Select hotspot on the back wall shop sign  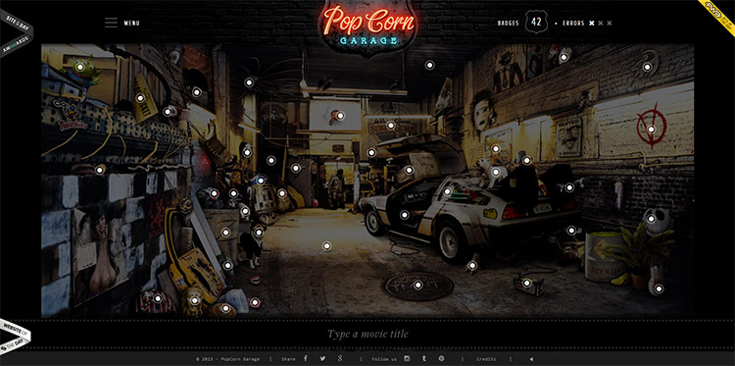390,126
